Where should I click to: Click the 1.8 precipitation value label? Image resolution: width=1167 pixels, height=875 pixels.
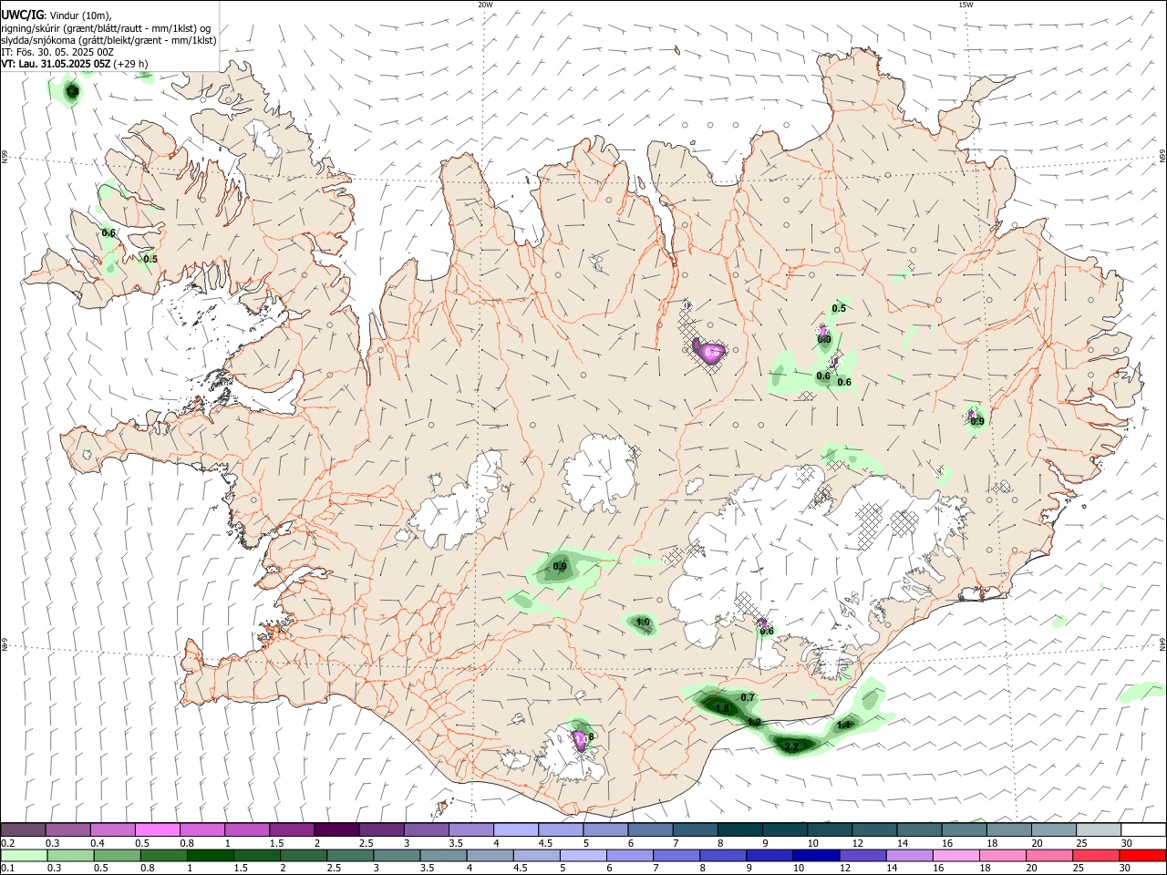point(722,708)
